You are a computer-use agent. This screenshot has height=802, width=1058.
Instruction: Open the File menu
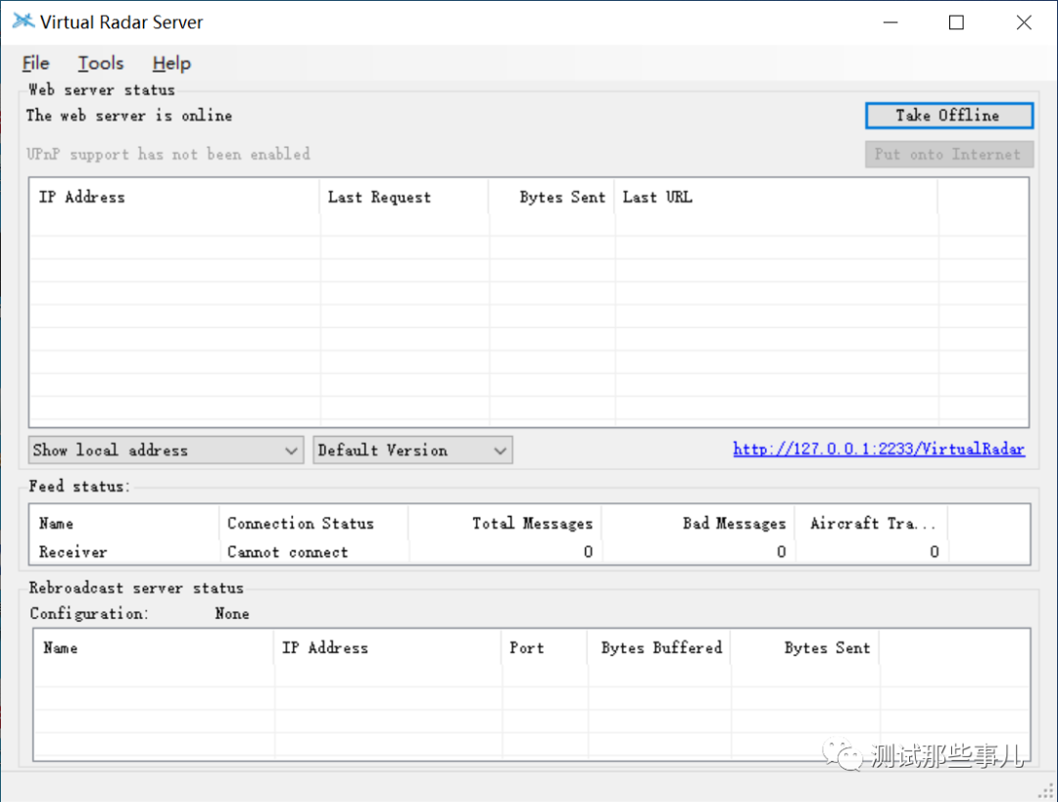point(36,64)
